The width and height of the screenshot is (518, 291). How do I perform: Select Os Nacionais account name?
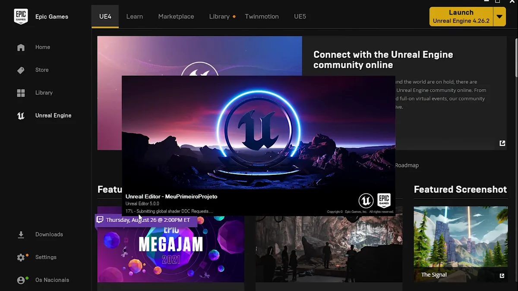(x=52, y=280)
